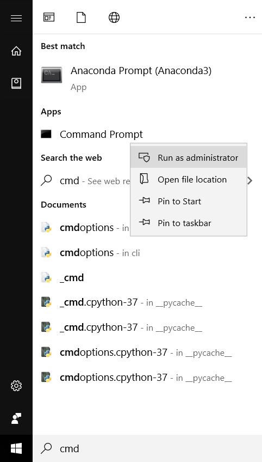Image resolution: width=262 pixels, height=462 pixels.
Task: Select the Documents filter icon
Action: [81, 17]
